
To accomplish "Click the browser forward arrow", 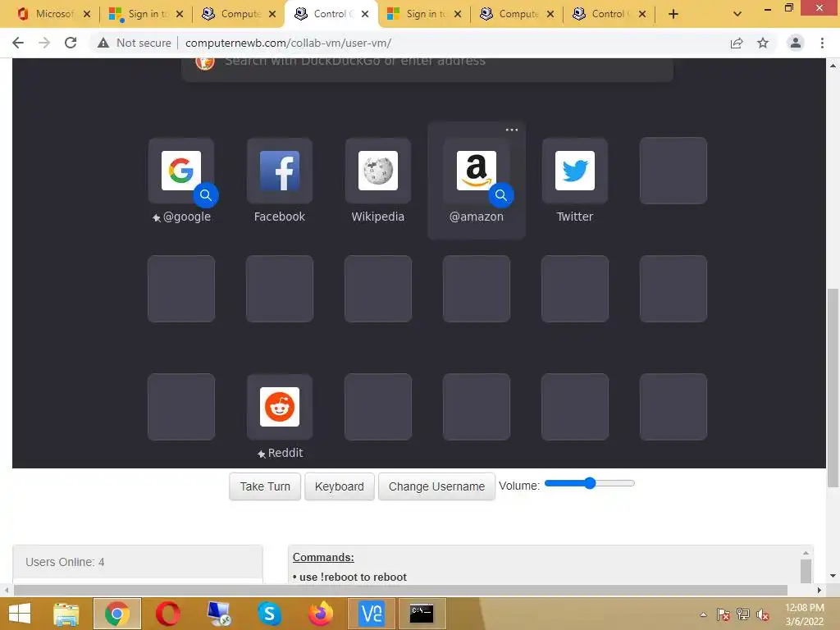I will (44, 43).
